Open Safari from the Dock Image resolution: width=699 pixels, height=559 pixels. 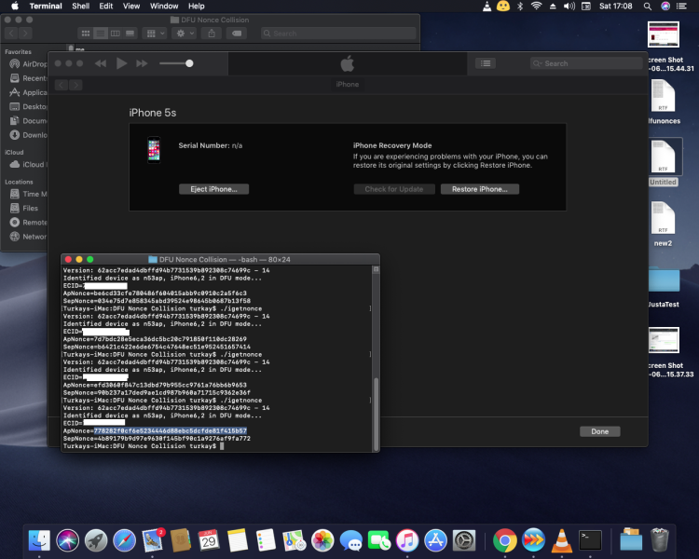124,540
